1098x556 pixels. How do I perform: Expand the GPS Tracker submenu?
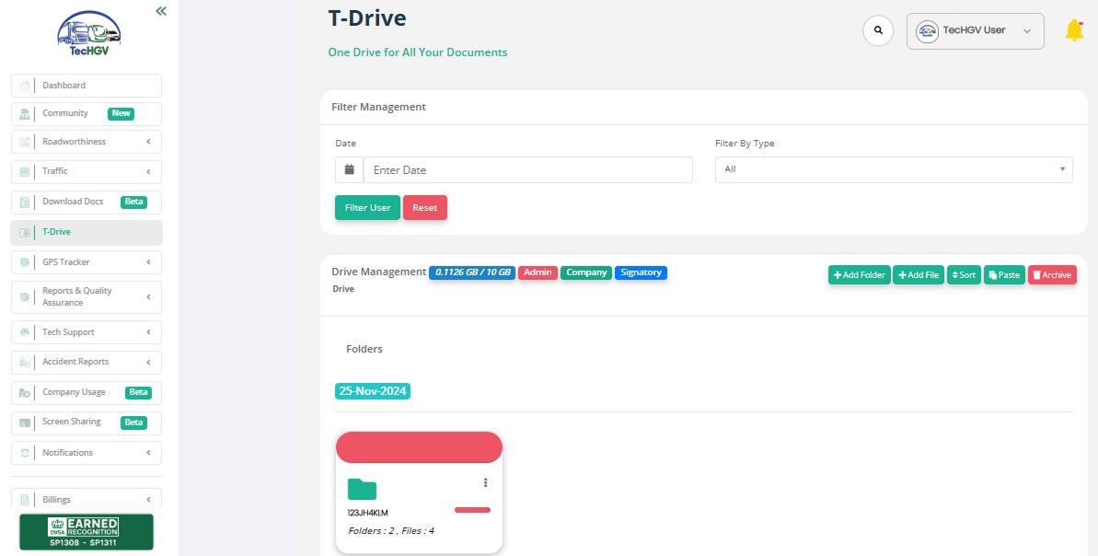point(87,262)
